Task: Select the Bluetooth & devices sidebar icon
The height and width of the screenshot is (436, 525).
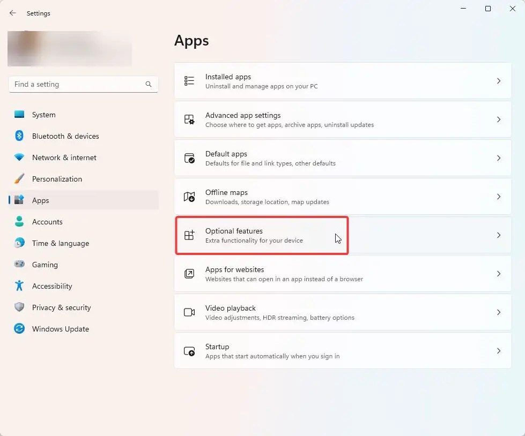Action: click(x=19, y=136)
